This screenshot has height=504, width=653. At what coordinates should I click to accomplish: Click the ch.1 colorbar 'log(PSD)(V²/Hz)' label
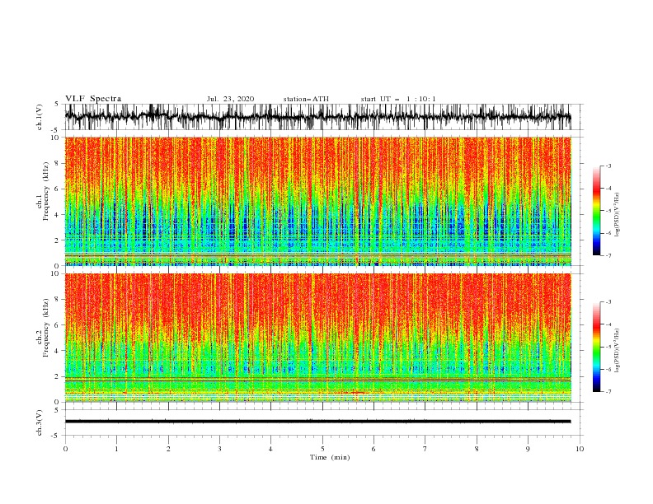[617, 215]
